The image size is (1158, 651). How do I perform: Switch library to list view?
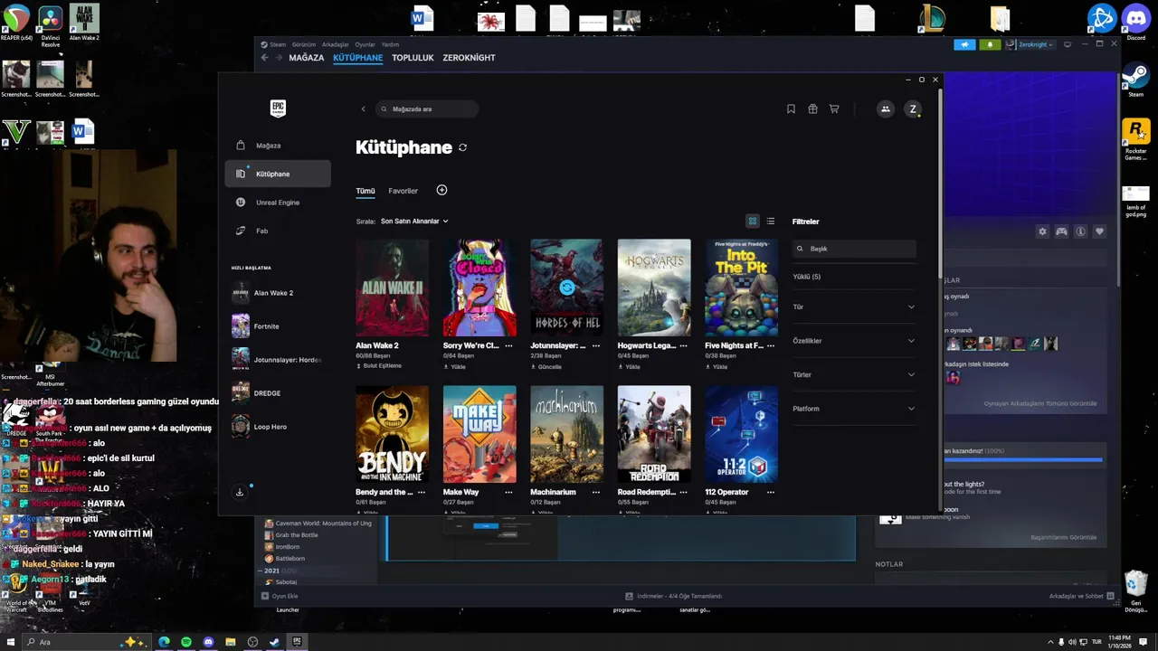(771, 221)
